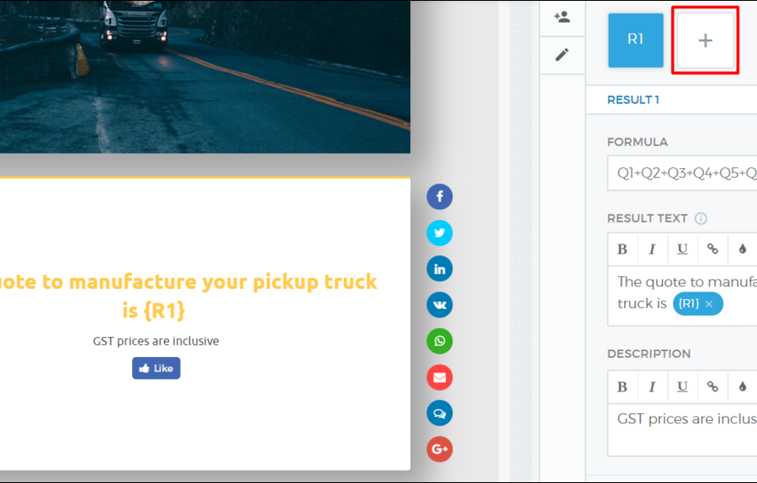This screenshot has height=483, width=757.
Task: Add a new result with plus button
Action: (705, 40)
